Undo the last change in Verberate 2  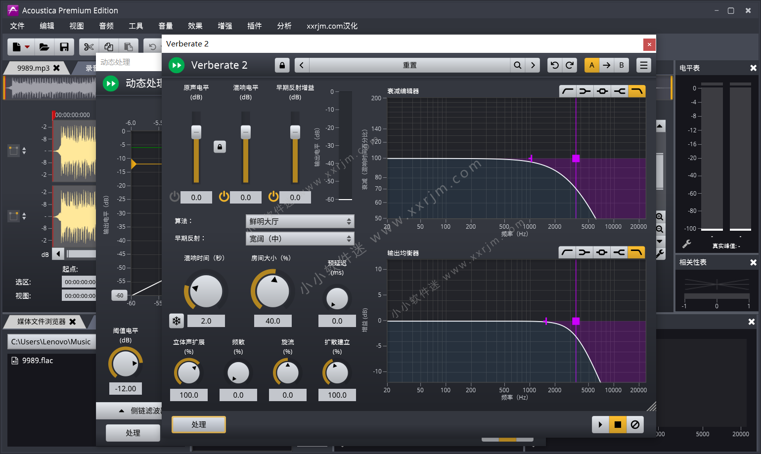pos(555,65)
